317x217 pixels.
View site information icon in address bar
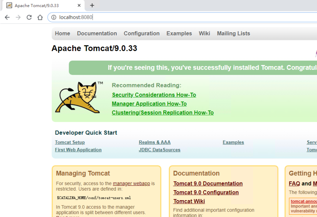click(53, 17)
